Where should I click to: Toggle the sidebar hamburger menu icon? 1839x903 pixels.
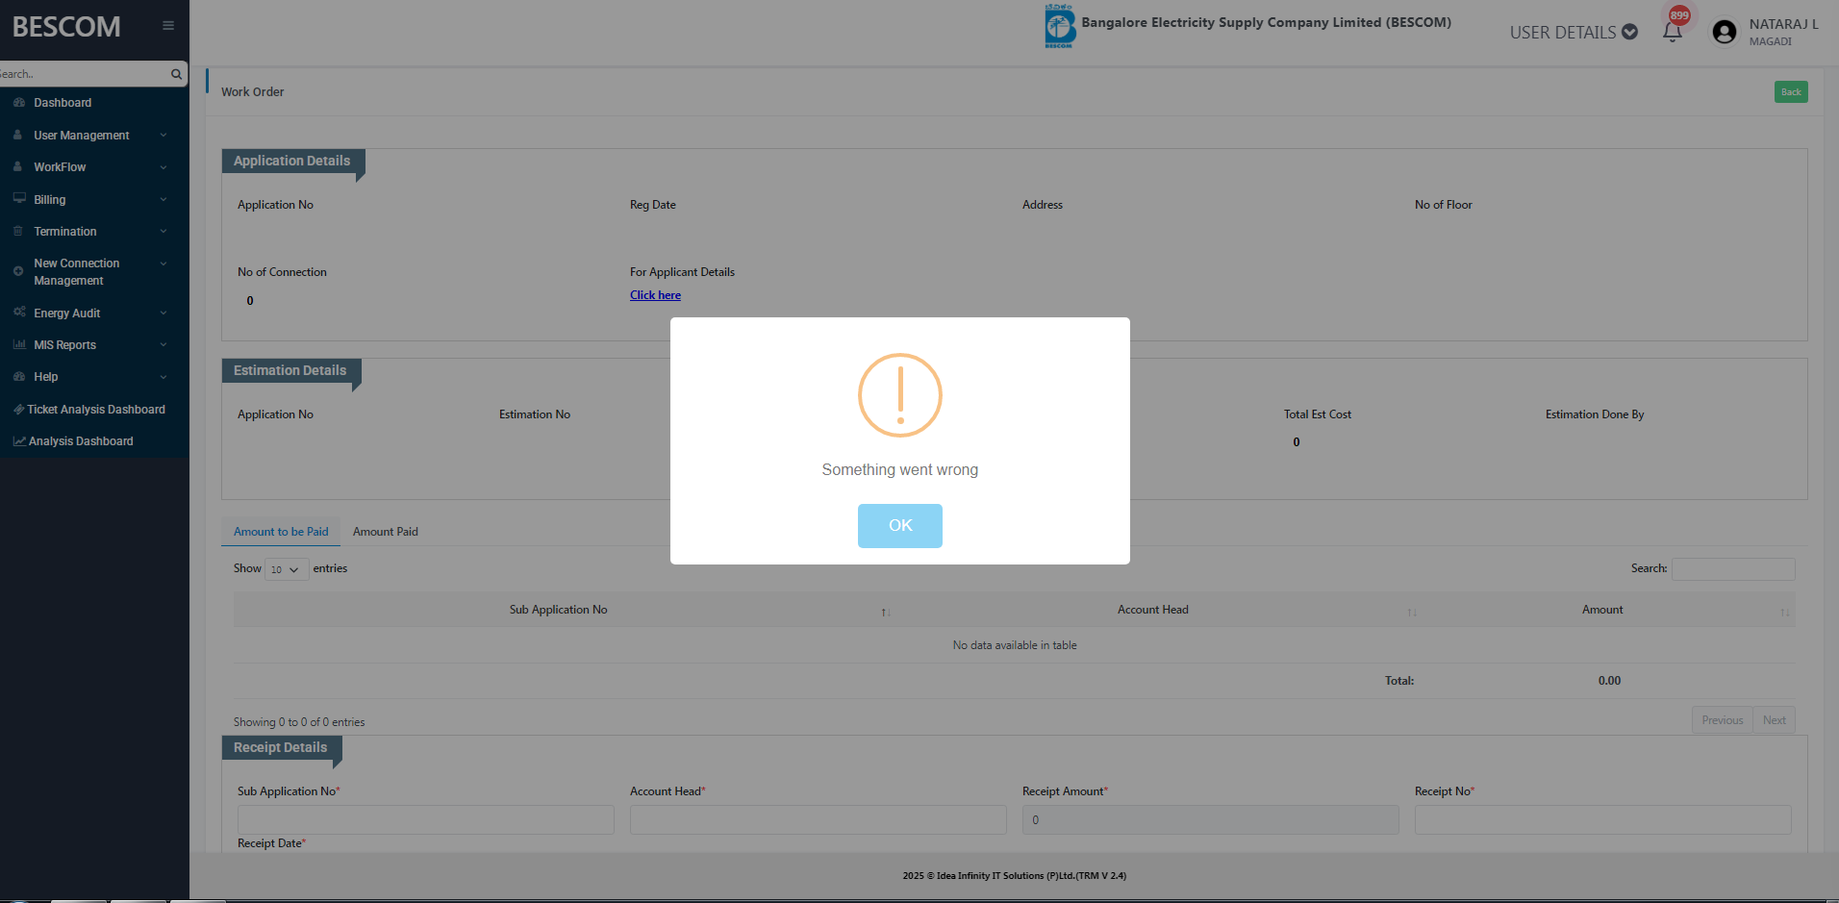click(168, 26)
